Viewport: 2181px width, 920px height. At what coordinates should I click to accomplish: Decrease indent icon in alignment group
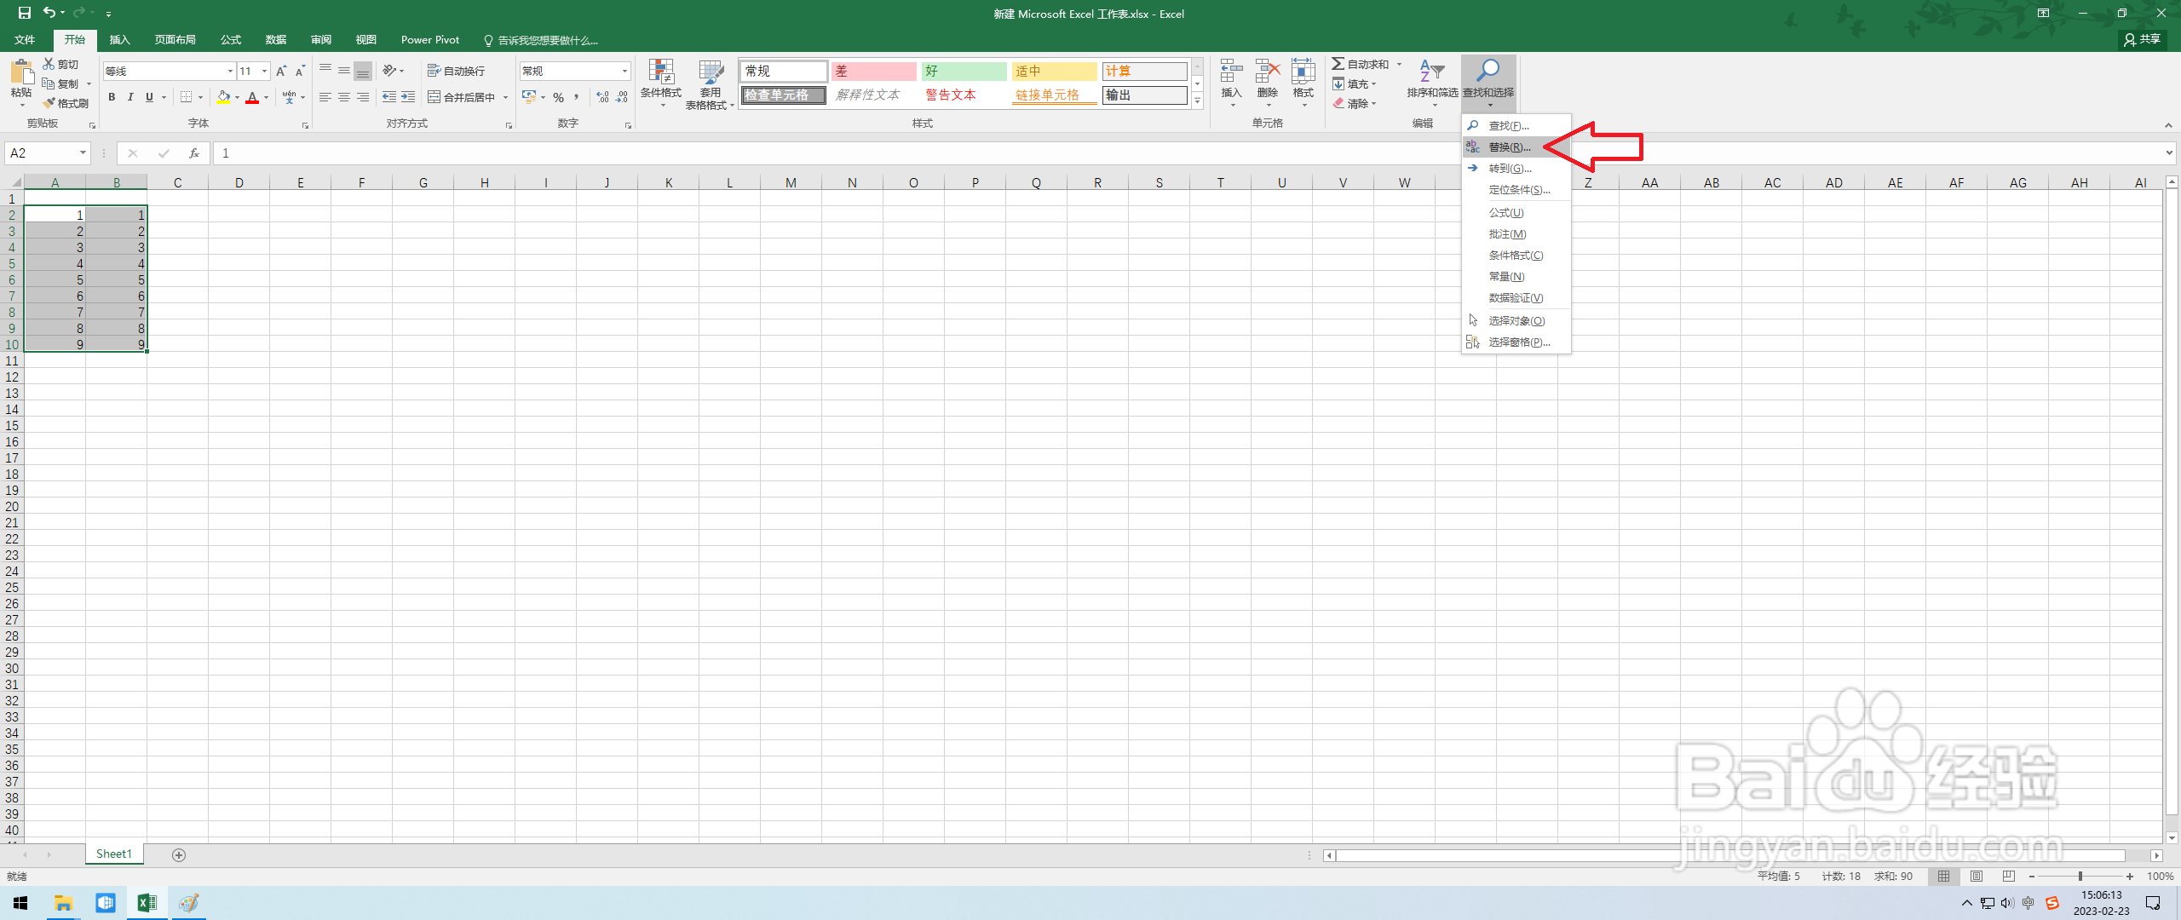(x=389, y=97)
